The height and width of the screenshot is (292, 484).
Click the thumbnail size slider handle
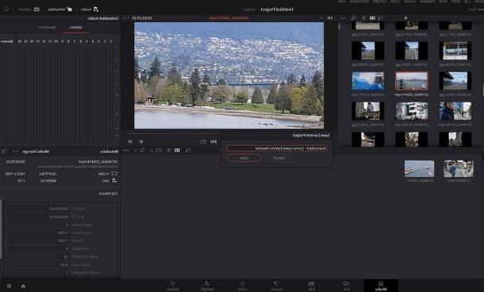(x=405, y=18)
